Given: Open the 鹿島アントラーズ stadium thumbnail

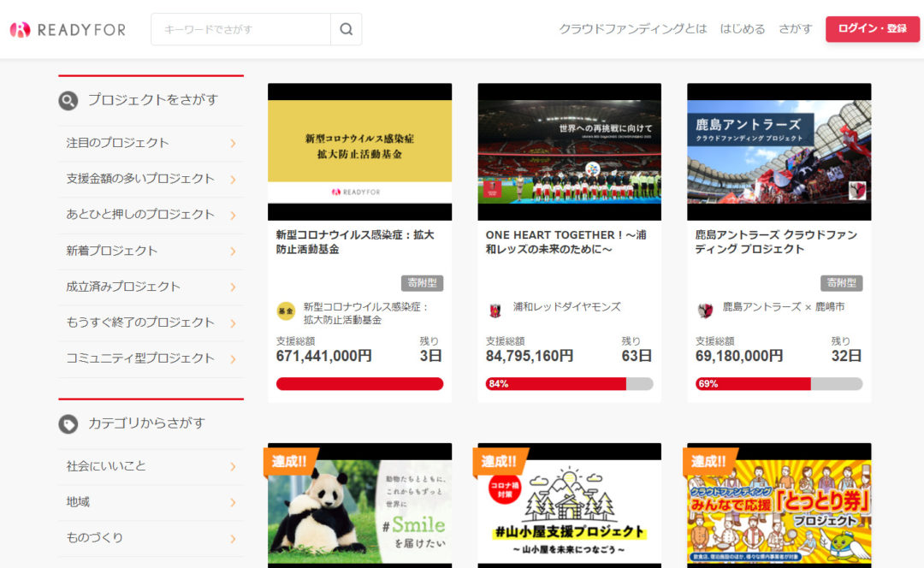Looking at the screenshot, I should pyautogui.click(x=779, y=152).
